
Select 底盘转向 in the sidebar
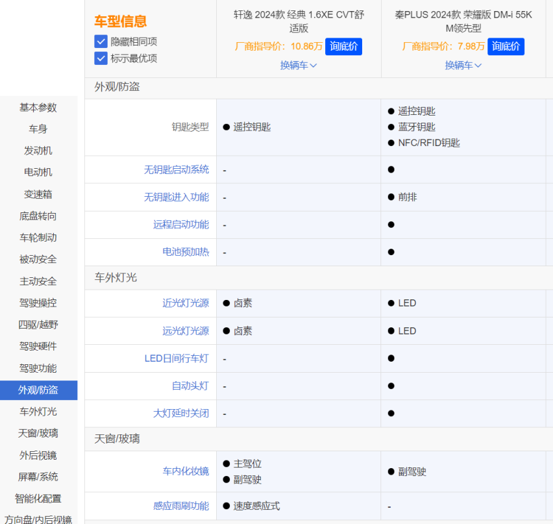[38, 216]
